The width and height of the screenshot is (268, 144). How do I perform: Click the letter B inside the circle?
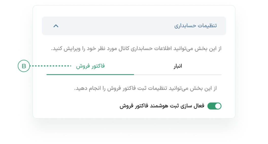[x=24, y=66]
